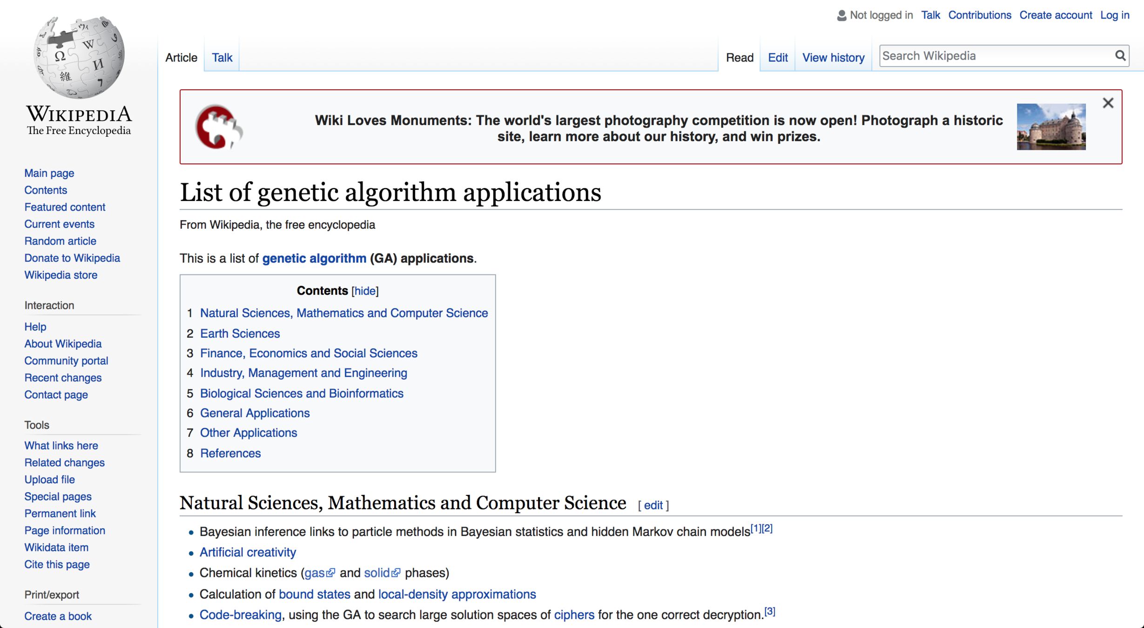Viewport: 1144px width, 628px height.
Task: Go to Biological Sciences and Bioinformatics section
Action: point(302,393)
